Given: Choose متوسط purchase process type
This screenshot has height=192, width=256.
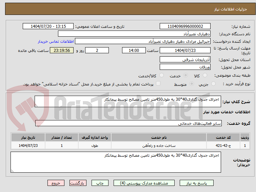Looking at the screenshot, I should click(x=192, y=84).
